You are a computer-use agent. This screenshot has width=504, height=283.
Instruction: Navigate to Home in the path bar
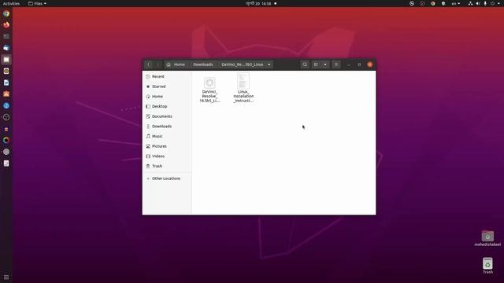pos(176,64)
